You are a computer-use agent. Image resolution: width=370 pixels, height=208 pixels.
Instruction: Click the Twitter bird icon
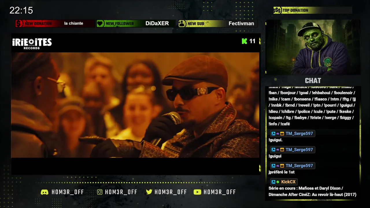[x=149, y=192]
